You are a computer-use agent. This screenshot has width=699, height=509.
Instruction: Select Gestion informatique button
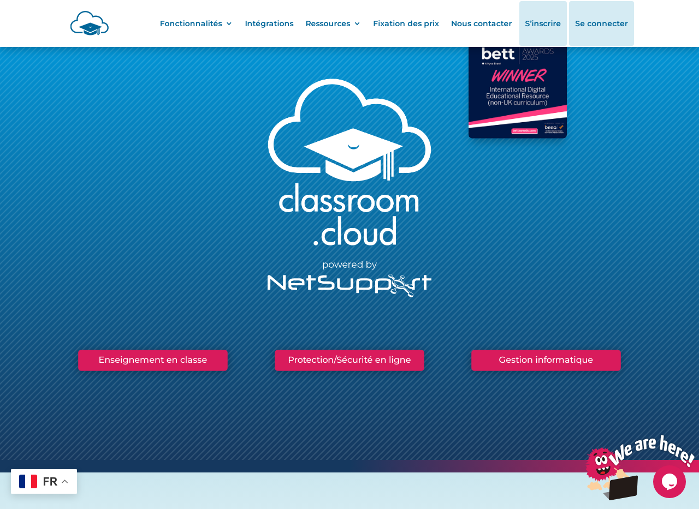[546, 360]
